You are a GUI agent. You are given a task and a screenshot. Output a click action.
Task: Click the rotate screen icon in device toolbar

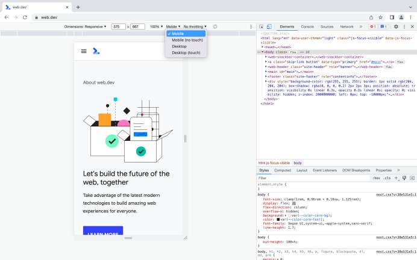pos(215,26)
